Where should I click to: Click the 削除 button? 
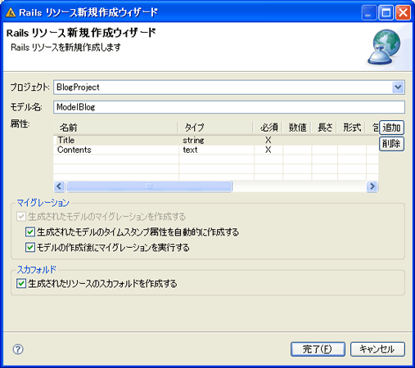pyautogui.click(x=391, y=144)
